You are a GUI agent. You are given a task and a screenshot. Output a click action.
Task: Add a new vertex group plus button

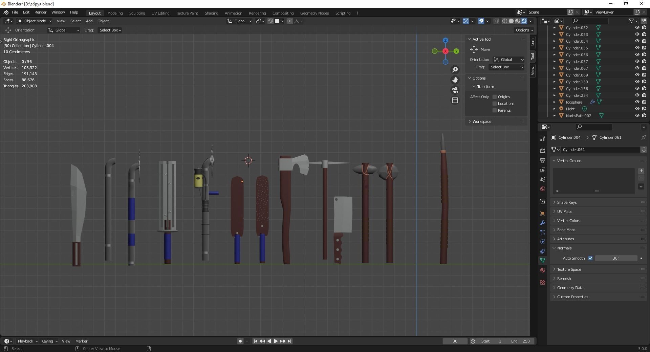(641, 171)
